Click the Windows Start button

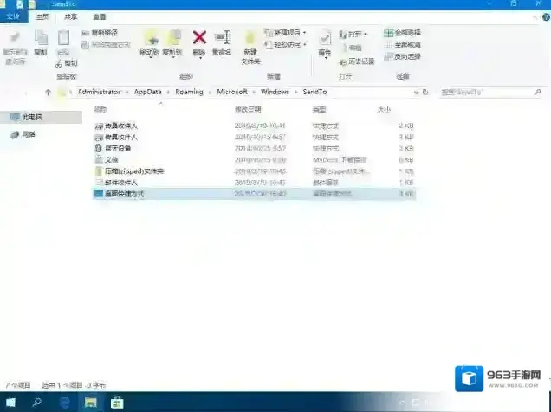coord(11,402)
